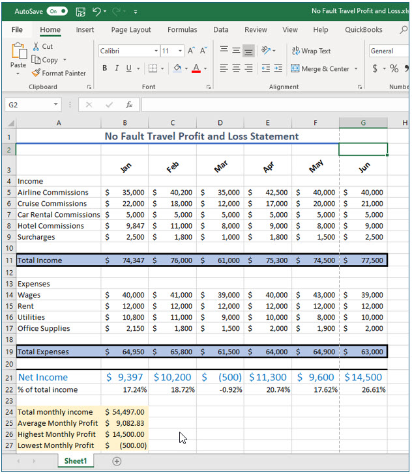Viewport: 412px width, 474px height.
Task: Open the Underline style dropdown arrow
Action: pos(138,68)
